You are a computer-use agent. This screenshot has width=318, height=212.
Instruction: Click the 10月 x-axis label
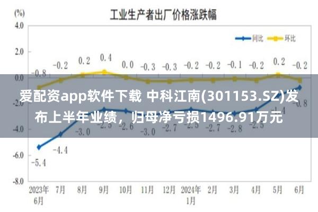[x=126, y=190]
